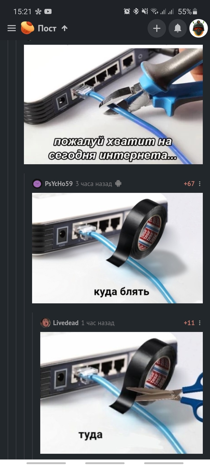This screenshot has width=210, height=467.
Task: Open the three-dot menu on PsYcHo59's comment
Action: (x=200, y=183)
